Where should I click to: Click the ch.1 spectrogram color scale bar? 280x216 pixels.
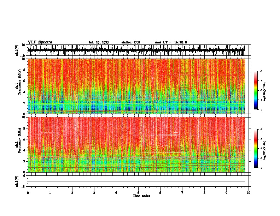pyautogui.click(x=256, y=90)
